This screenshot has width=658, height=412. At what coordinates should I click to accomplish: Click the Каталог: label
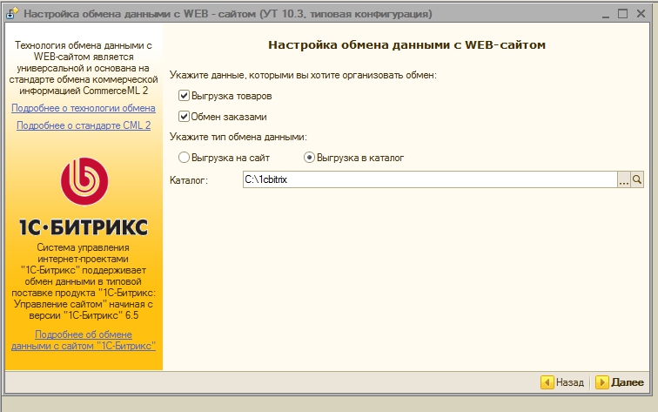(x=188, y=180)
